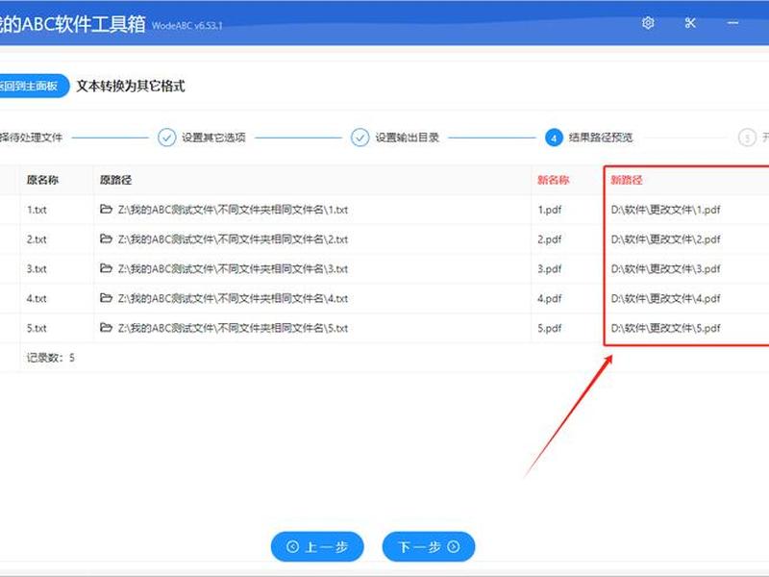The height and width of the screenshot is (577, 769).
Task: Click new path D:\软件\更改文件\2.pdf
Action: point(666,239)
